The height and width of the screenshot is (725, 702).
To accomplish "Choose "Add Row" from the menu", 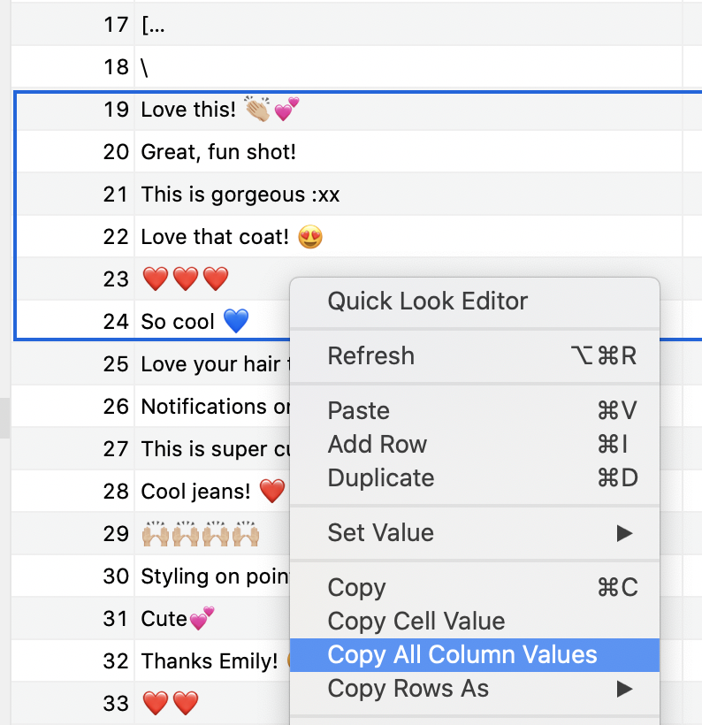I will coord(377,445).
